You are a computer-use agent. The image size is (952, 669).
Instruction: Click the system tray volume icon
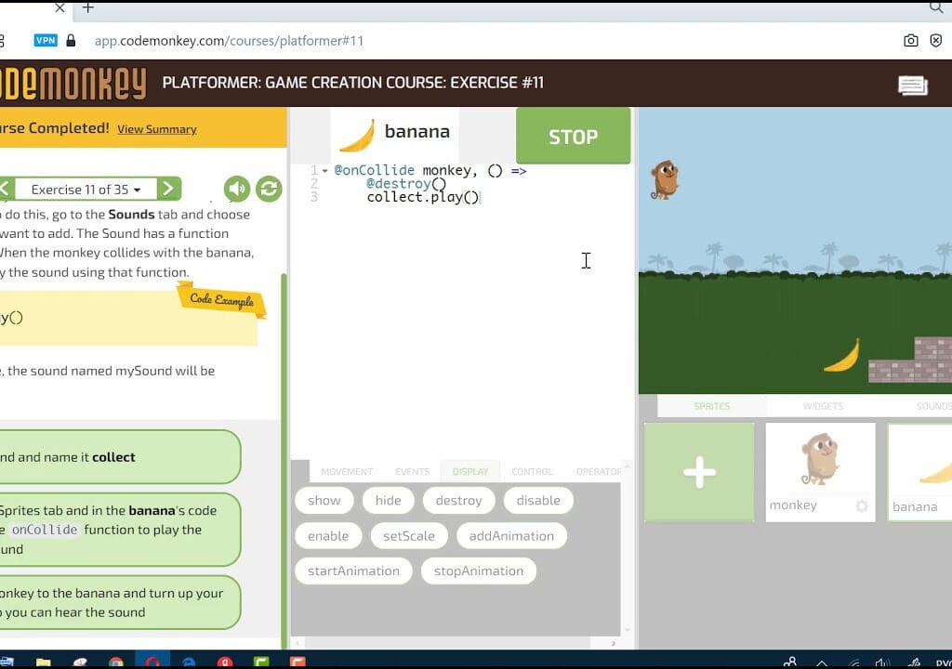click(883, 662)
